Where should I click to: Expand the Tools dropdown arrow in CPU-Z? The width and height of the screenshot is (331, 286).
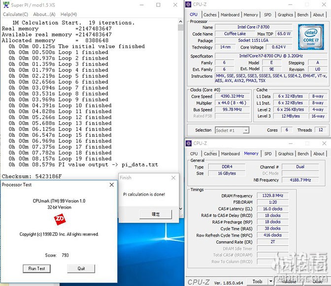click(x=270, y=282)
